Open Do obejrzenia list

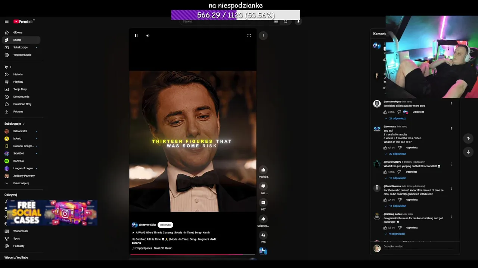(21, 97)
